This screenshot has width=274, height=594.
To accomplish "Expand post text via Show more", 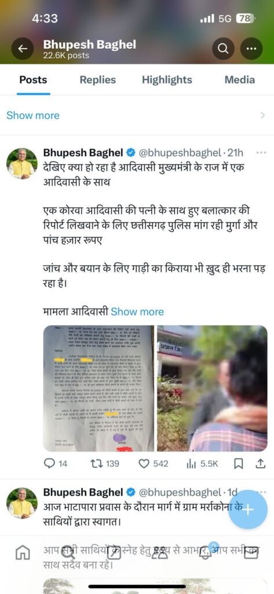I will (x=137, y=312).
